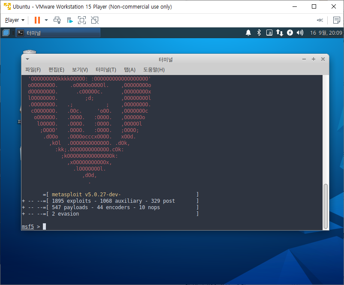Screen dimensions: 344x285
Task: Open the 탭(A) menu
Action: (x=130, y=70)
